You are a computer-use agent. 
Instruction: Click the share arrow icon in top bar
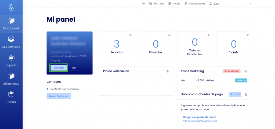click(143, 4)
